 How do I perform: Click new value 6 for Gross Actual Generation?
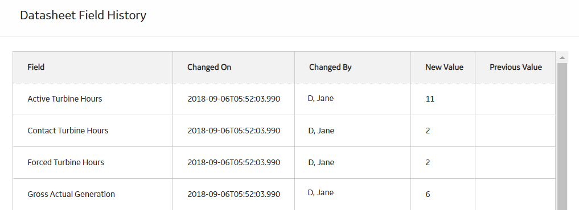[428, 194]
